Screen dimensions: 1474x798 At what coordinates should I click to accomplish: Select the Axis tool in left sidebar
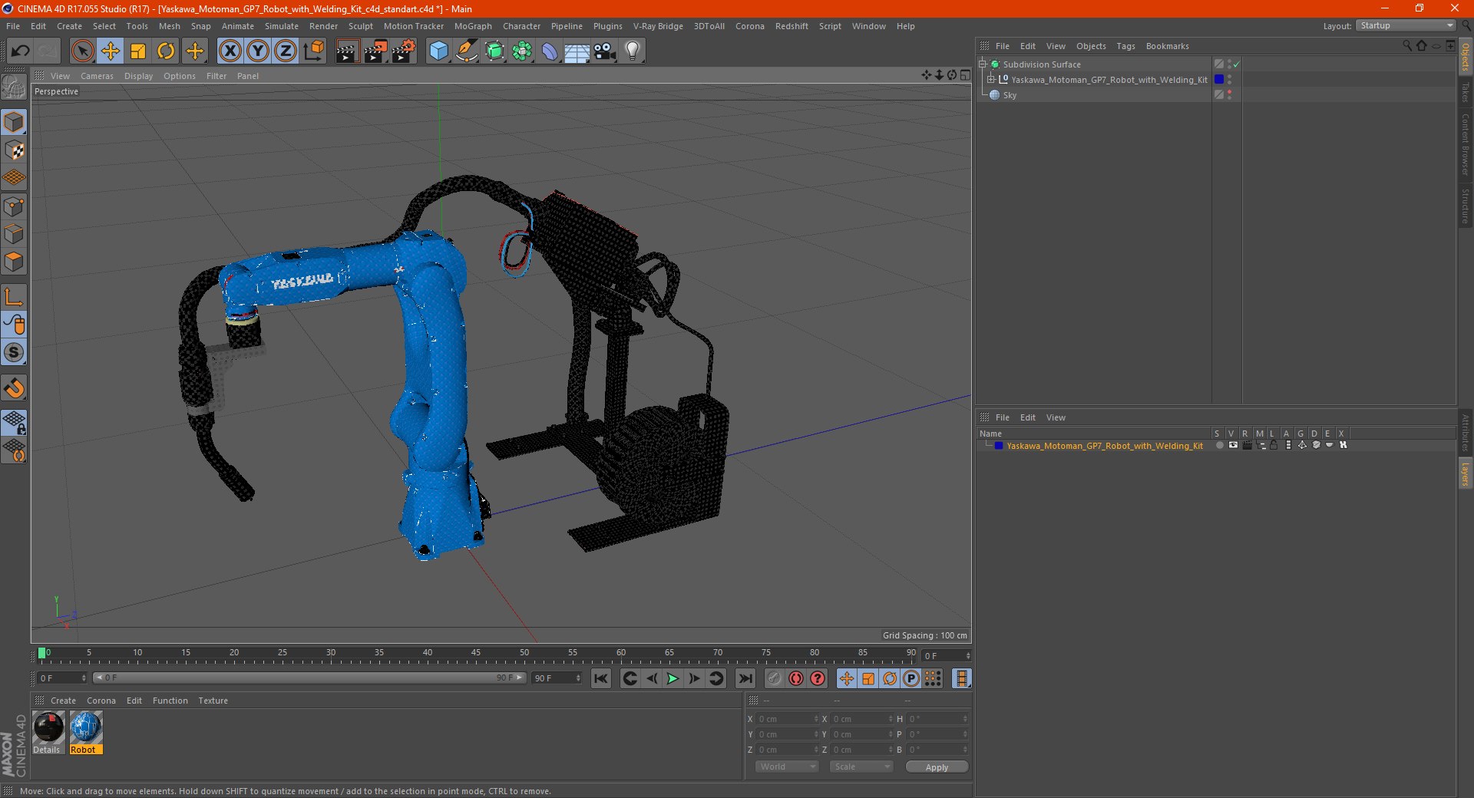pyautogui.click(x=15, y=297)
